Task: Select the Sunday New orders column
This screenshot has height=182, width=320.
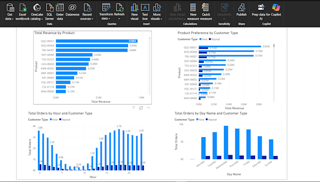Action: click(271, 149)
